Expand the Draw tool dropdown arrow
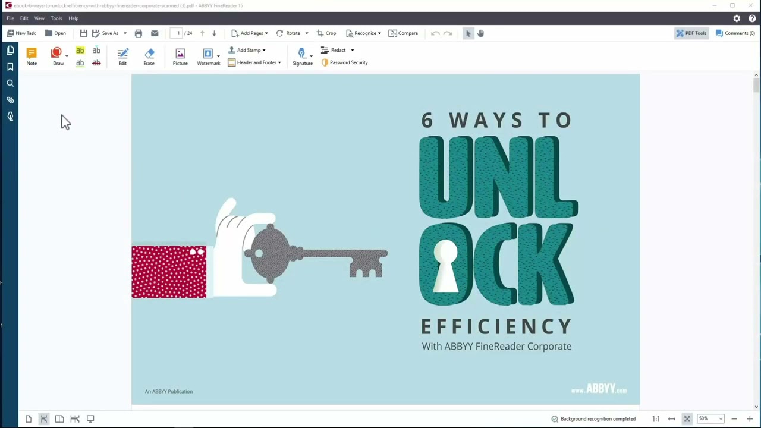Screen dimensions: 761x428 [x=67, y=56]
